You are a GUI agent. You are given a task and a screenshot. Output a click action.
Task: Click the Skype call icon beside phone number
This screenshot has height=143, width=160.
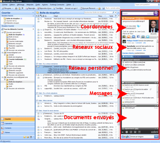(x=138, y=26)
